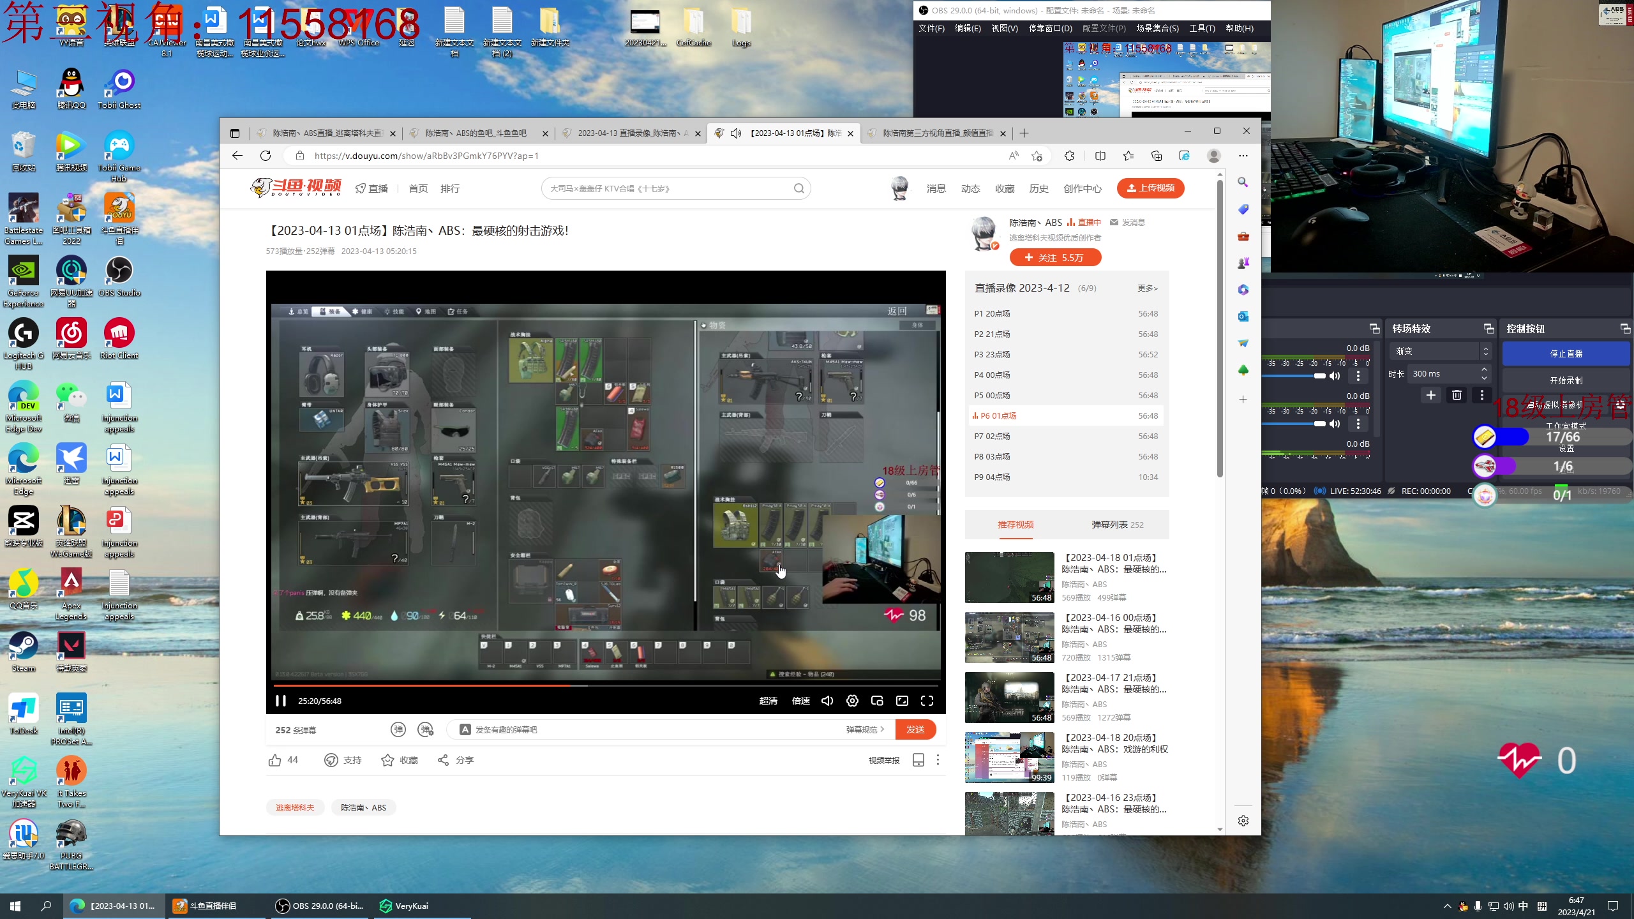Click the 上传视频 upload button

1150,188
